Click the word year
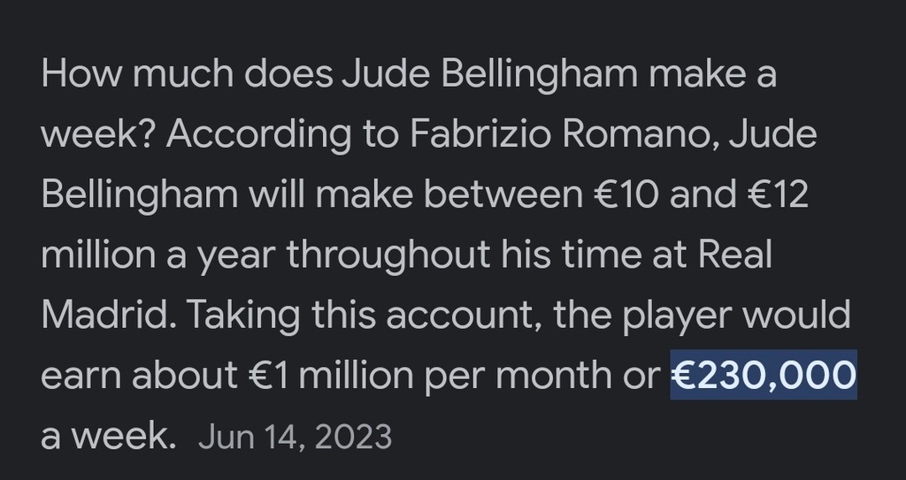The height and width of the screenshot is (480, 906). click(x=234, y=255)
